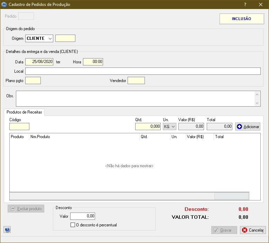Image resolution: width=269 pixels, height=243 pixels.
Task: Click the 'Não há dados para mostrar' message
Action: [129, 166]
